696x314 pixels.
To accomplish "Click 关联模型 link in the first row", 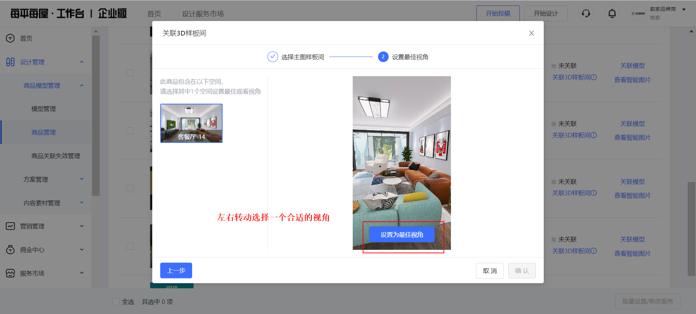I will pos(632,66).
